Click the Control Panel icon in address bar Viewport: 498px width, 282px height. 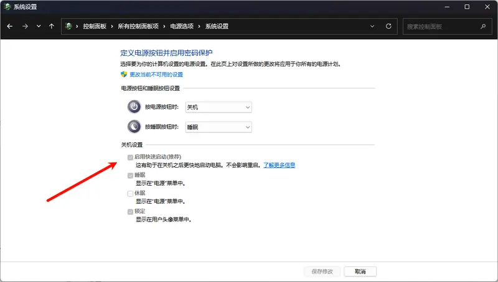68,26
